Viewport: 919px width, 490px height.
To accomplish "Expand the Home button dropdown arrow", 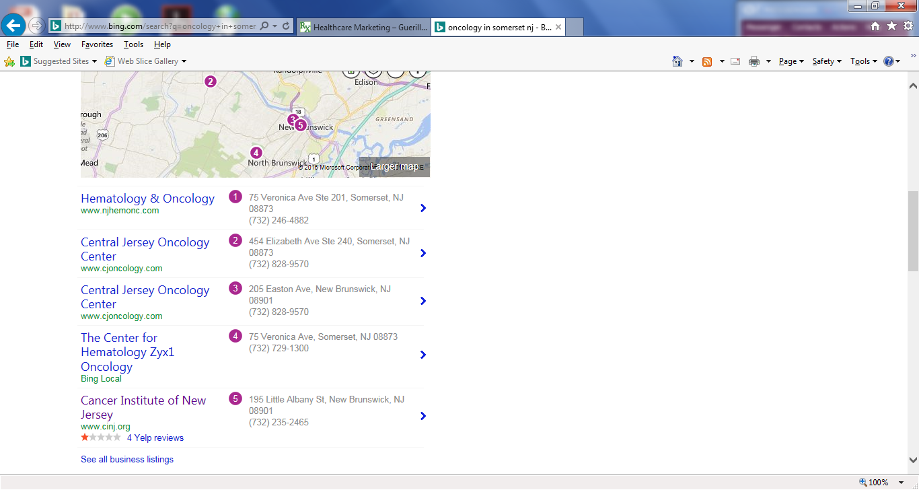I will [x=692, y=61].
